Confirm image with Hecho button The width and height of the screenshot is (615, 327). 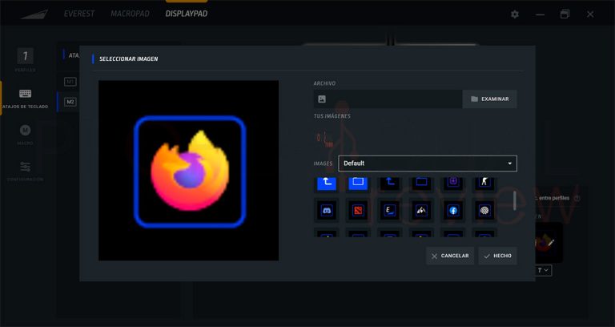coord(498,256)
